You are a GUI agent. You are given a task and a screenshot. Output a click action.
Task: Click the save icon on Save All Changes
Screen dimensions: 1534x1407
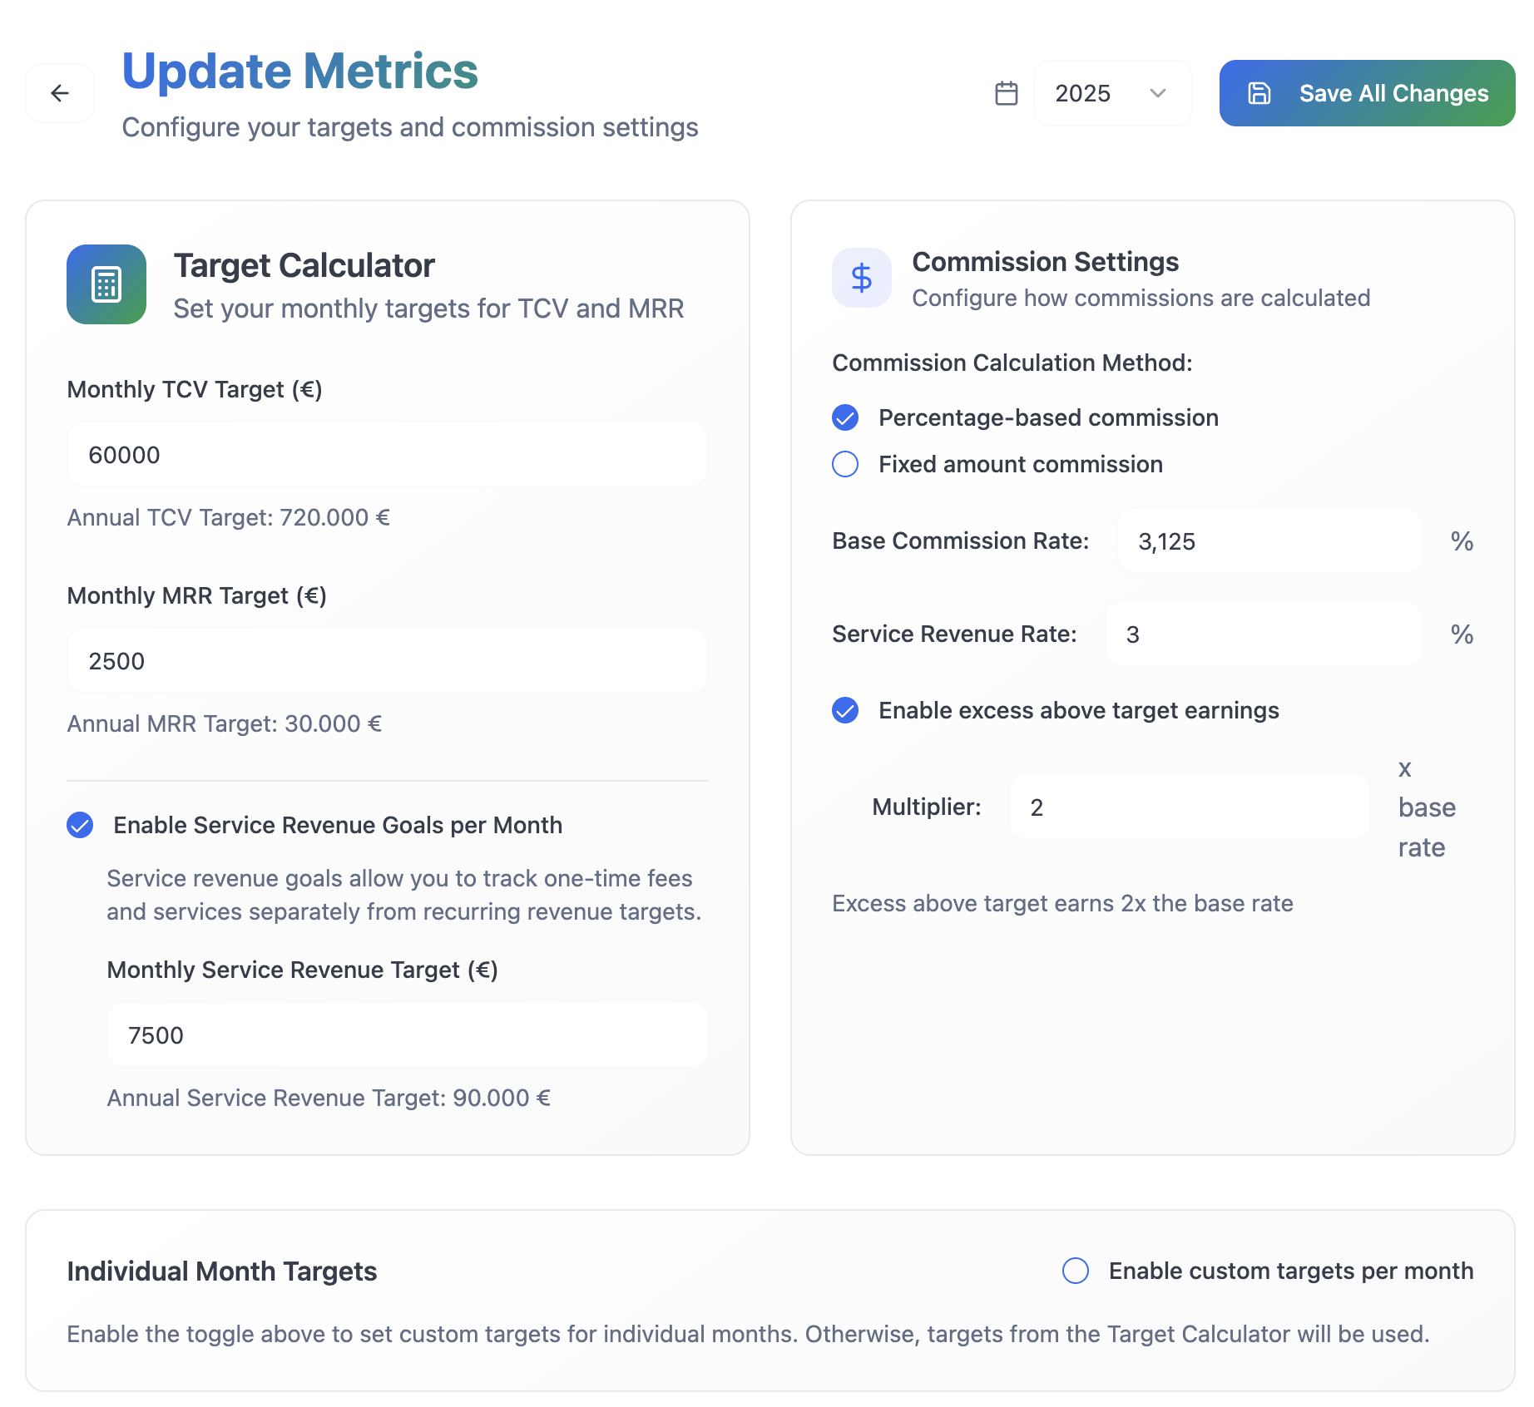pyautogui.click(x=1259, y=93)
